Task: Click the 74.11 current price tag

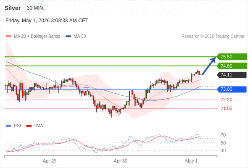Action: click(231, 75)
